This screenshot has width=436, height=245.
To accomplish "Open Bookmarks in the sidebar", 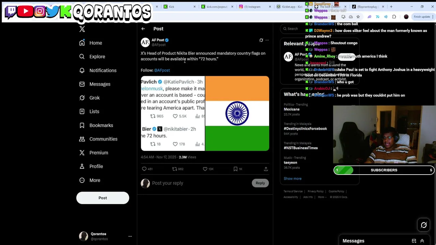I will [96, 125].
